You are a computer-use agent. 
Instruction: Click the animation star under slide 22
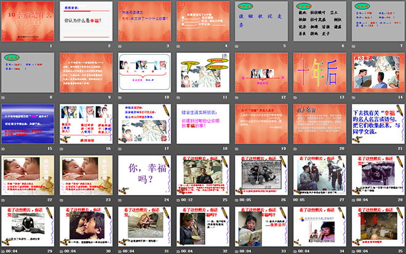3,200
